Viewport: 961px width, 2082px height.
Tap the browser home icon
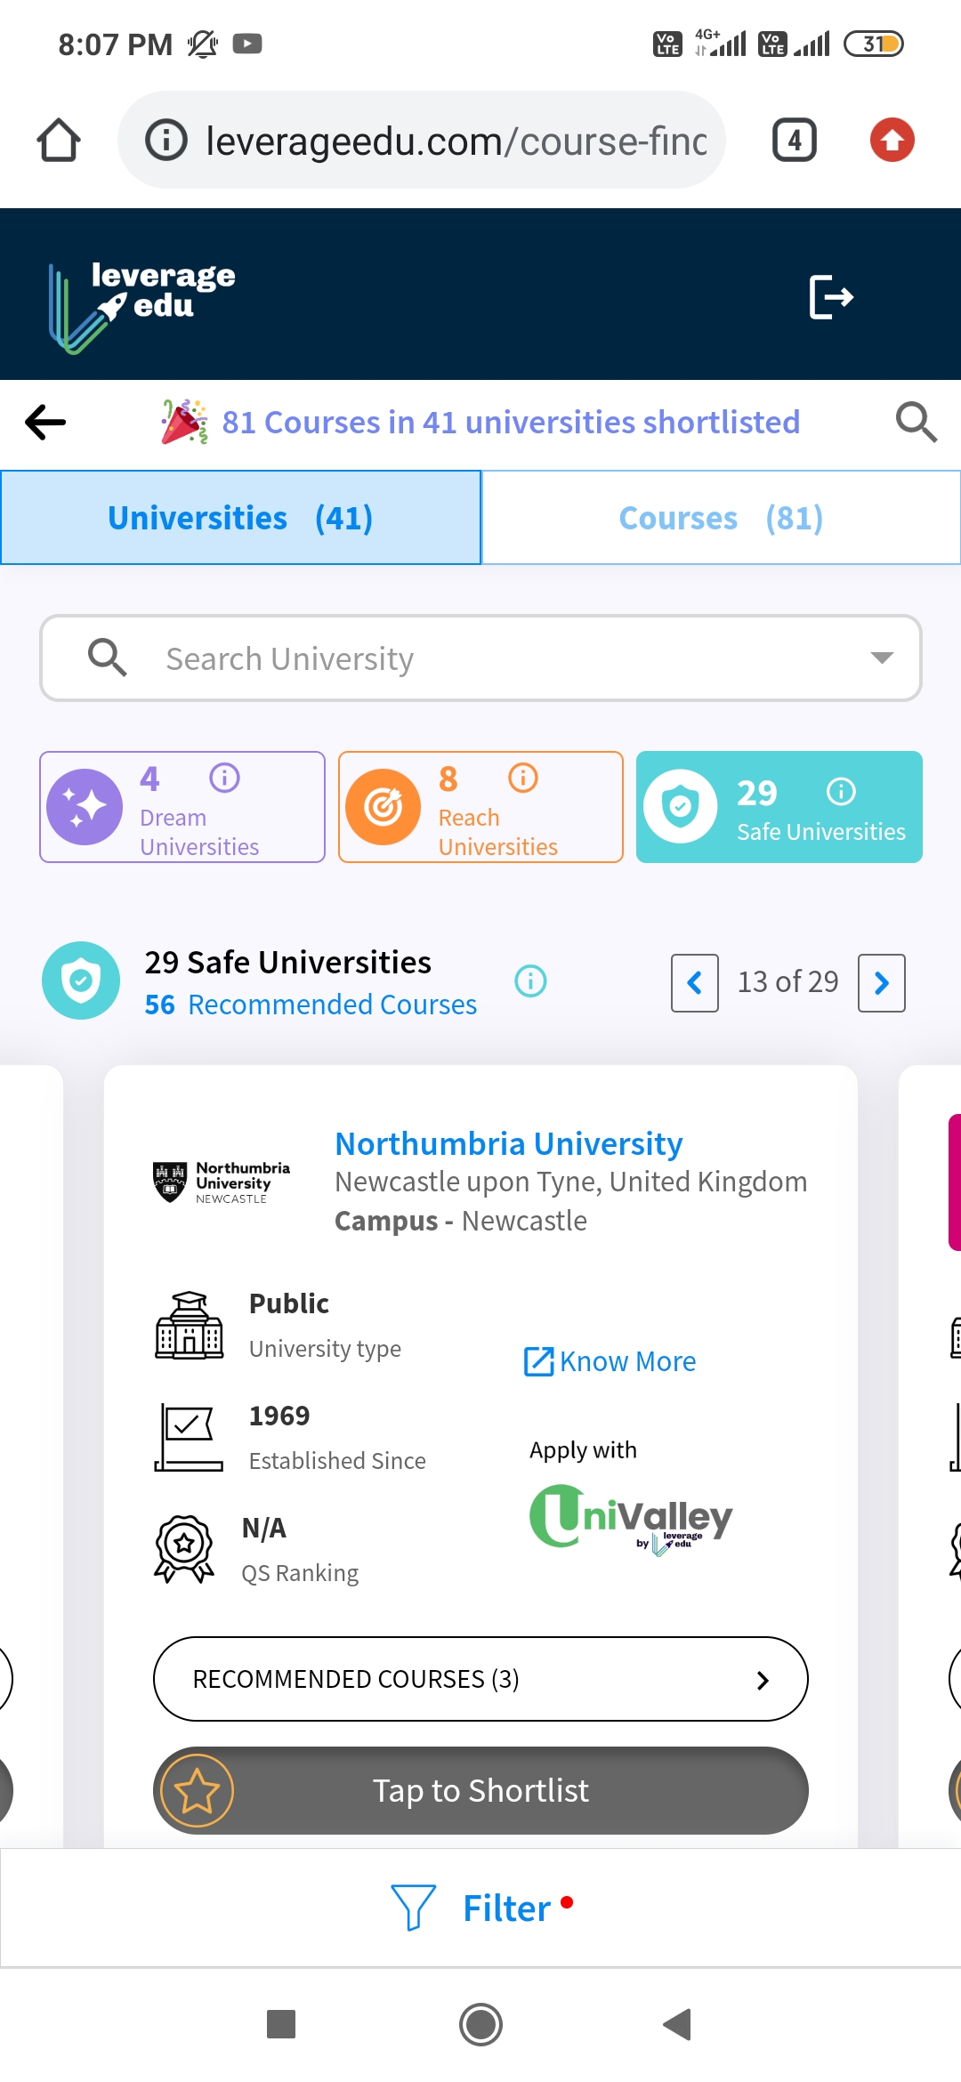coord(59,141)
